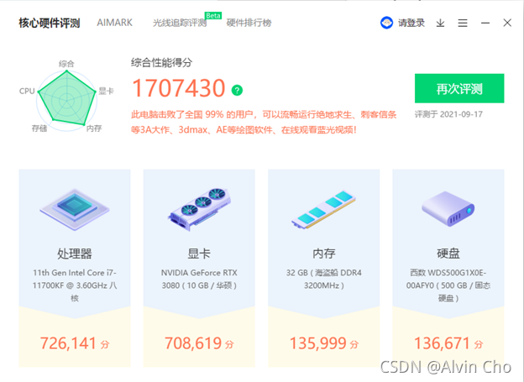Click the memory stick icon

[x=323, y=210]
